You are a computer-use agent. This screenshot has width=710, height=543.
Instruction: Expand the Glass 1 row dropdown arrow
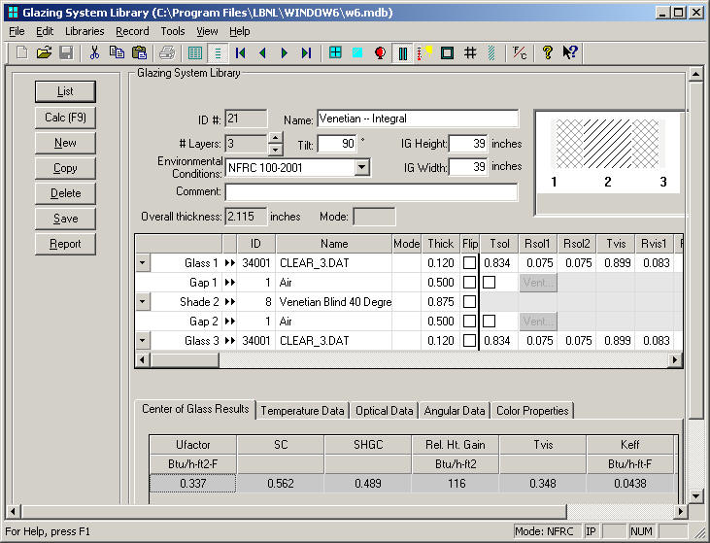click(x=143, y=262)
